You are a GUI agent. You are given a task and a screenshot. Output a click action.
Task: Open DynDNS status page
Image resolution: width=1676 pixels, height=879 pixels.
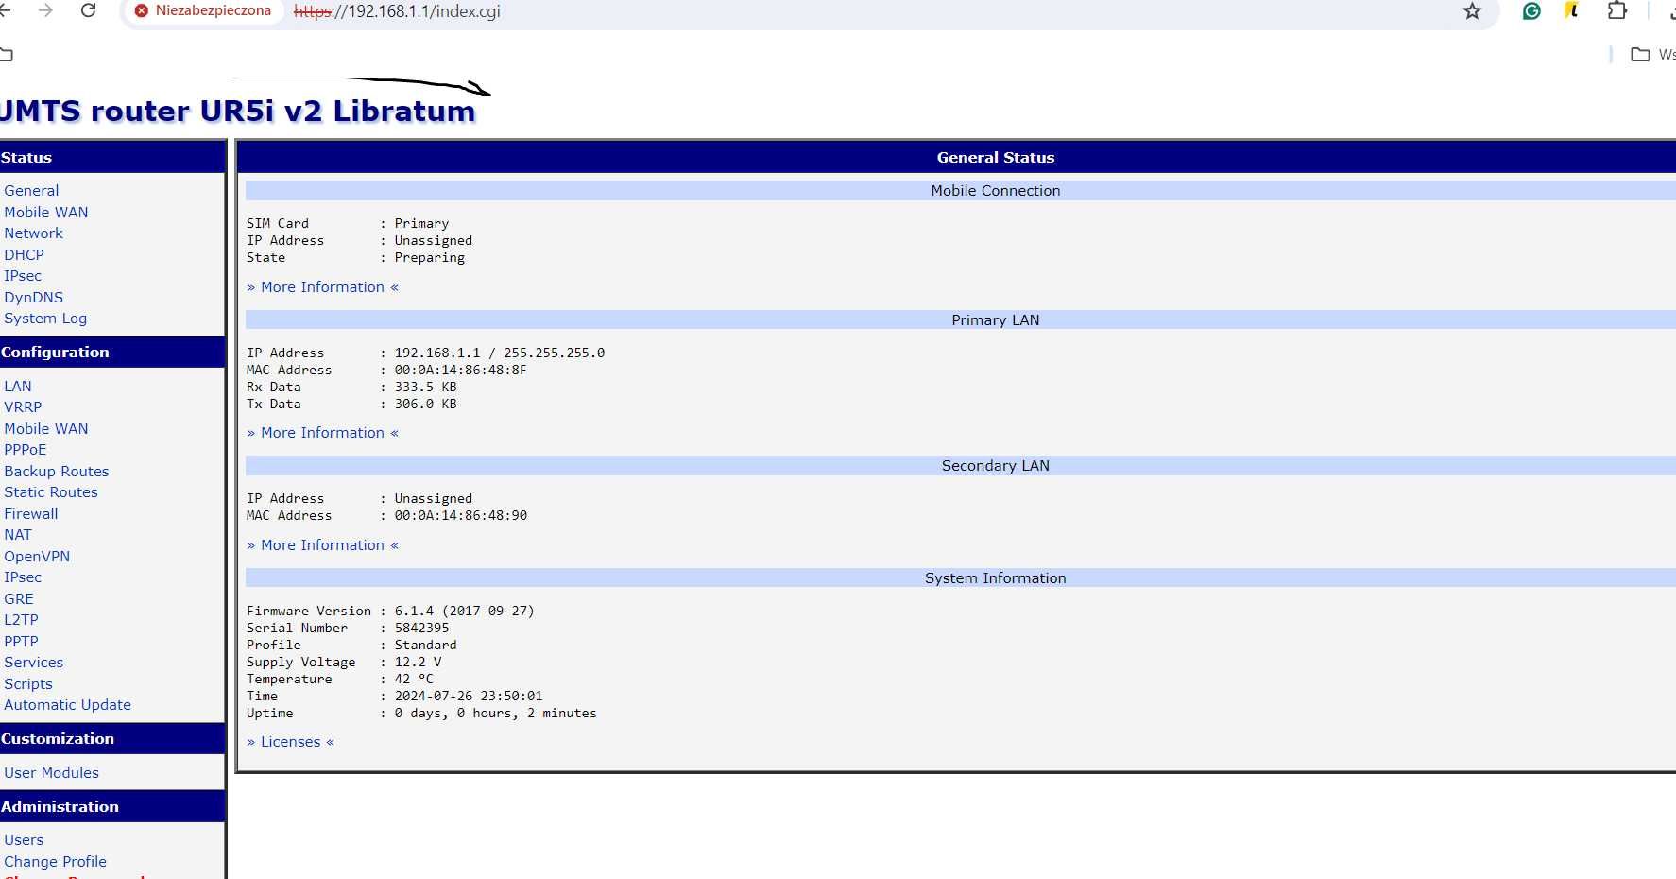33,298
